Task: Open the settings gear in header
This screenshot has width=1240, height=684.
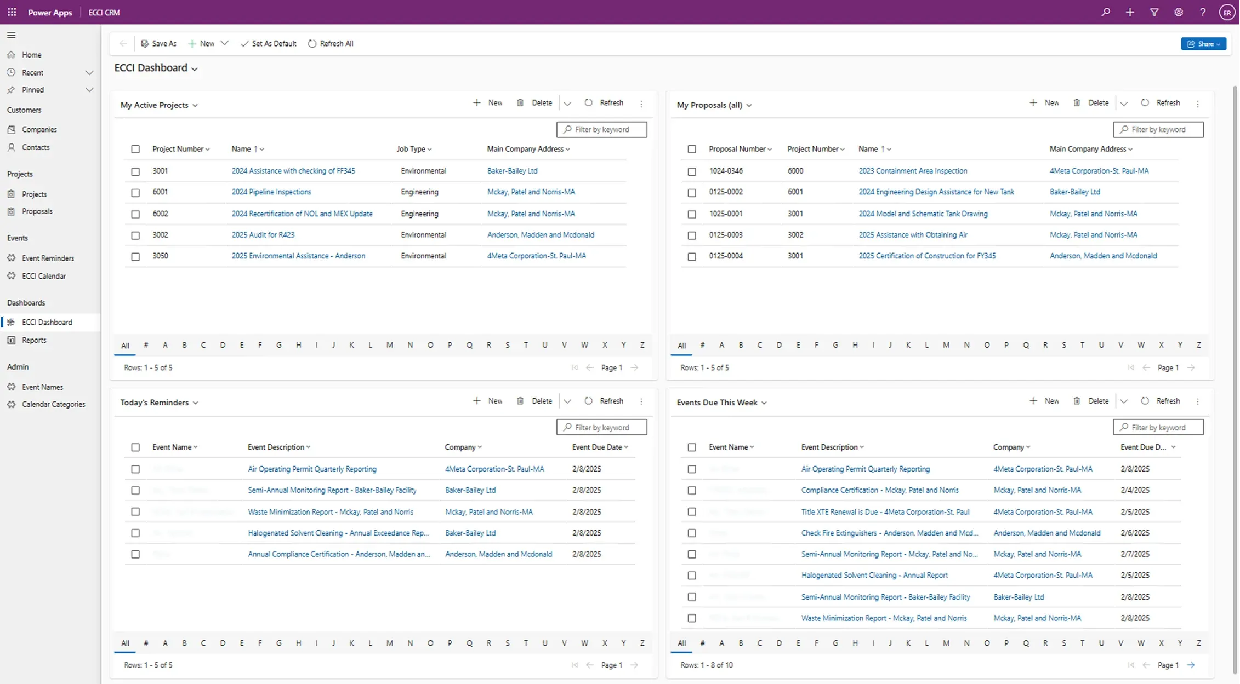Action: click(1178, 12)
